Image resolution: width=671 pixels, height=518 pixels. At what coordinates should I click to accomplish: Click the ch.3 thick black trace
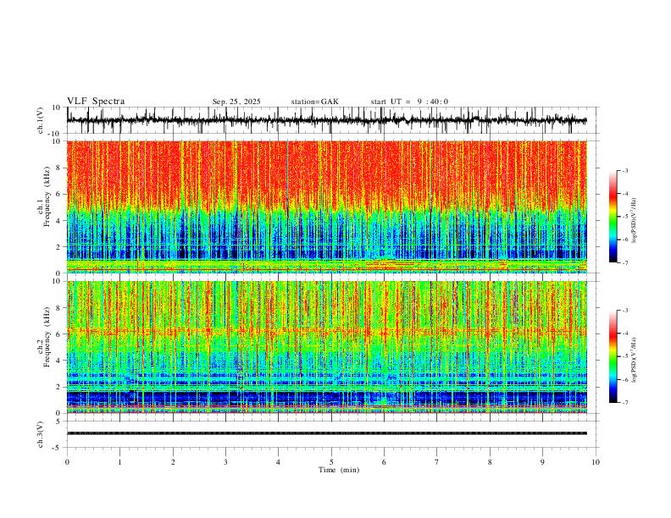click(326, 433)
